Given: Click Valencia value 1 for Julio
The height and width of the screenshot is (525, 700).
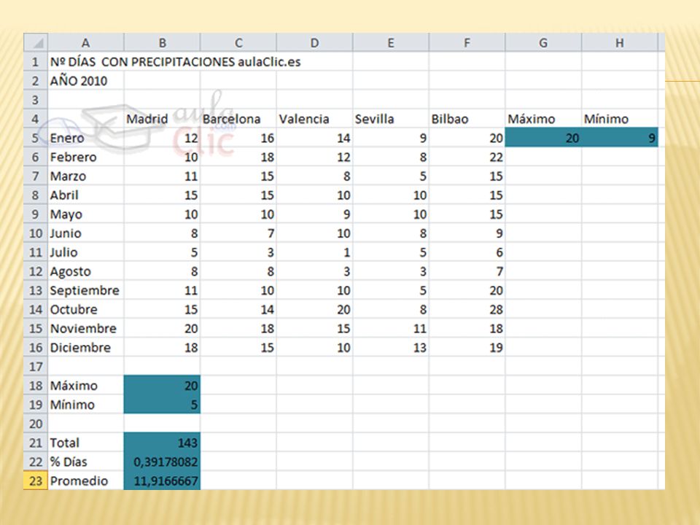Looking at the screenshot, I should (314, 252).
